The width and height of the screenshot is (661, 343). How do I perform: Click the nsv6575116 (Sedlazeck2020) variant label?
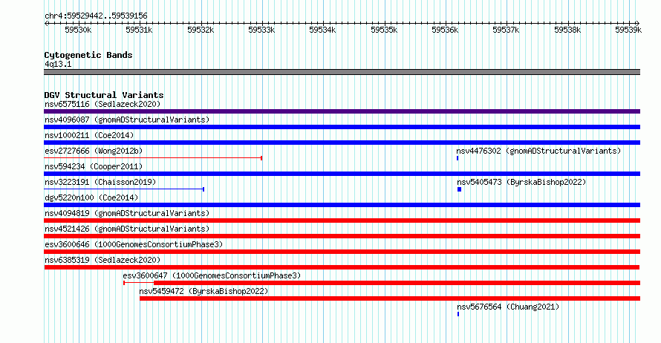(x=102, y=104)
